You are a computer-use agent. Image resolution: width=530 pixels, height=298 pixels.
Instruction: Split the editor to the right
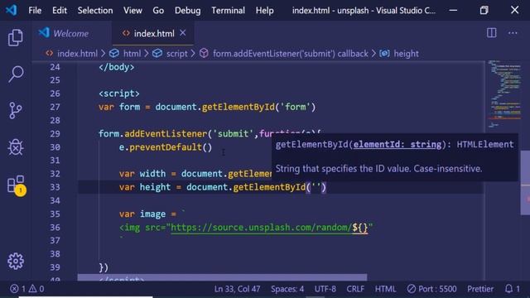(x=491, y=33)
